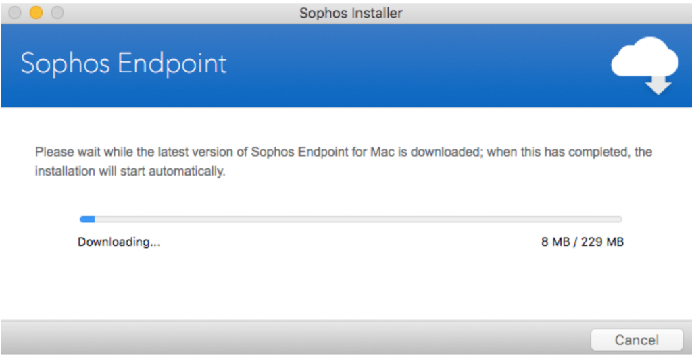Click the gray close window button
692x358 pixels.
[x=15, y=13]
